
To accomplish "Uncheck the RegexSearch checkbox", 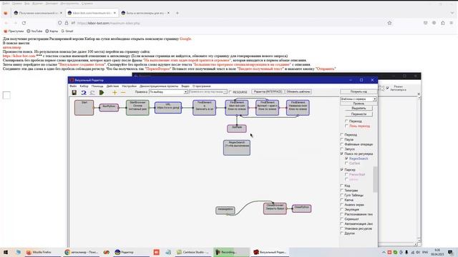I will click(346, 158).
